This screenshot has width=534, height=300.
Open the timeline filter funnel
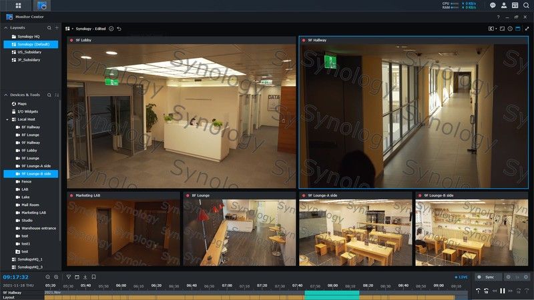click(69, 277)
